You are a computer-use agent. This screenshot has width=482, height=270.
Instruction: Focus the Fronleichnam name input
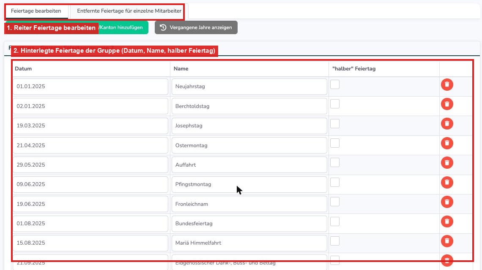(249, 204)
